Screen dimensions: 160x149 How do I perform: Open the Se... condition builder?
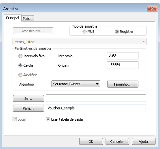(x=28, y=98)
